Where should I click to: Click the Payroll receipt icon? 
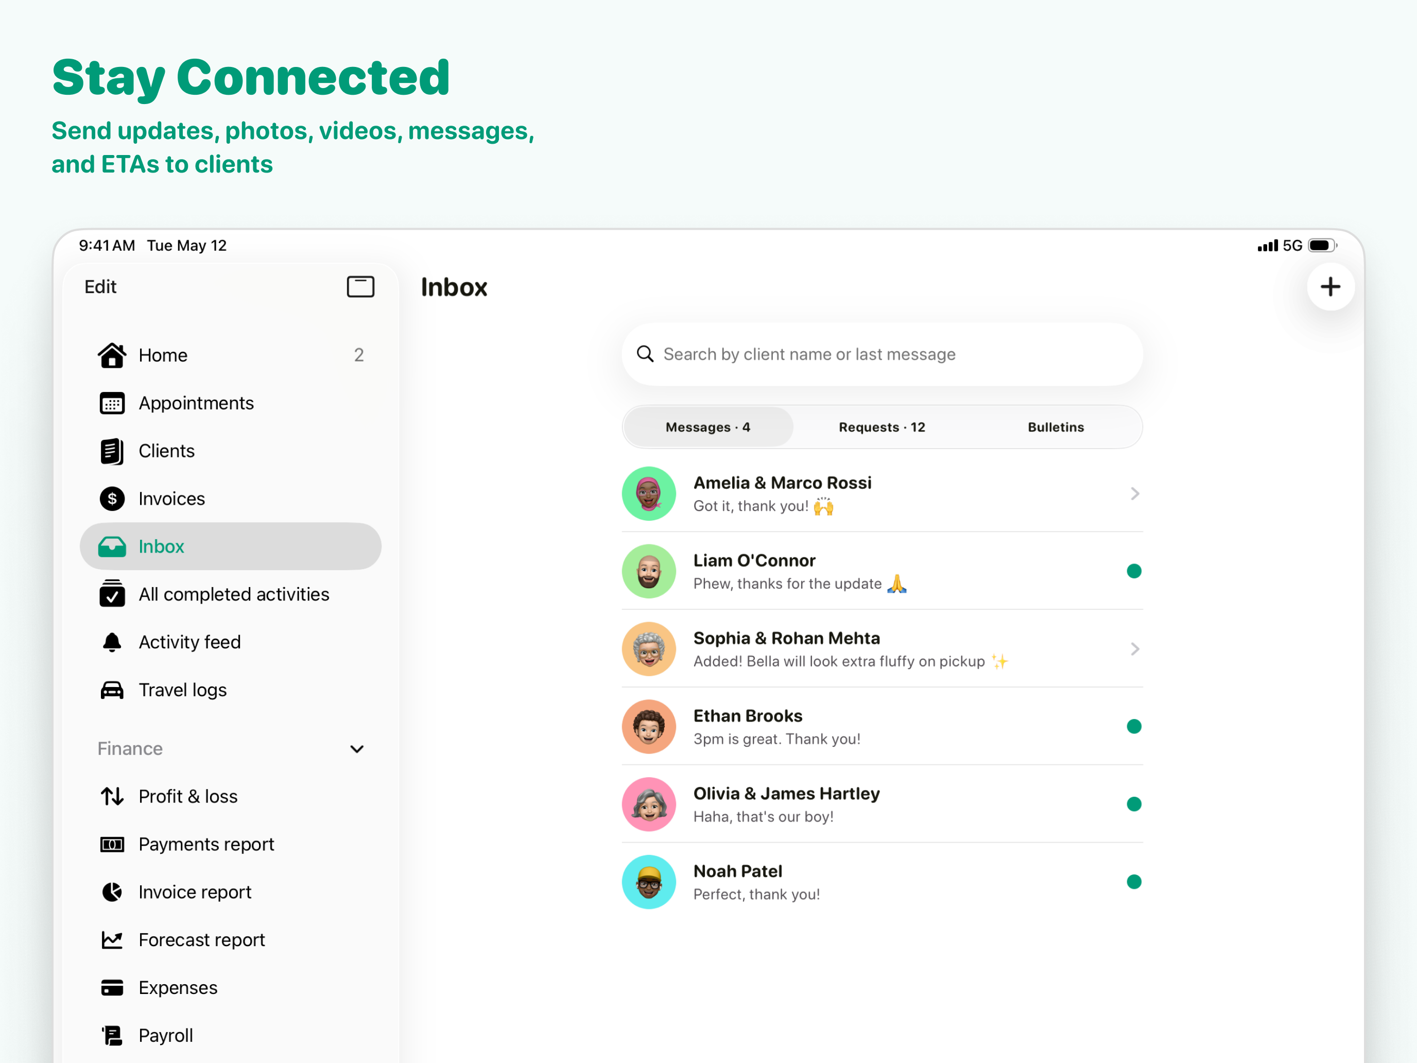[x=112, y=1036]
